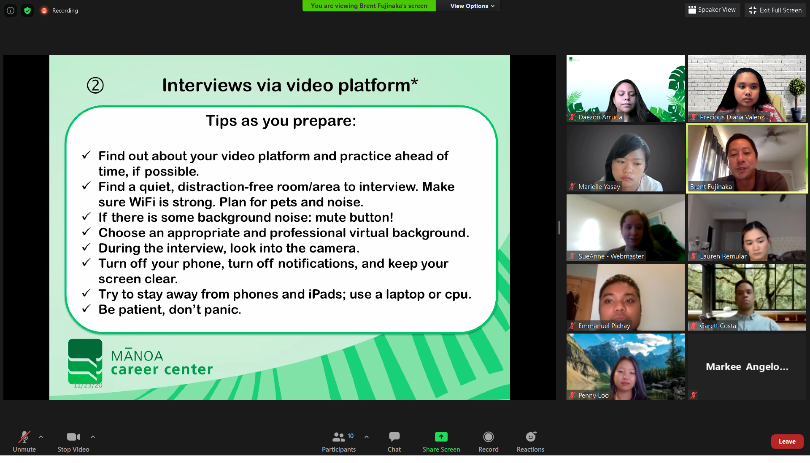Click the green encryption shield icon
Screen dimensions: 810x463
pos(27,11)
